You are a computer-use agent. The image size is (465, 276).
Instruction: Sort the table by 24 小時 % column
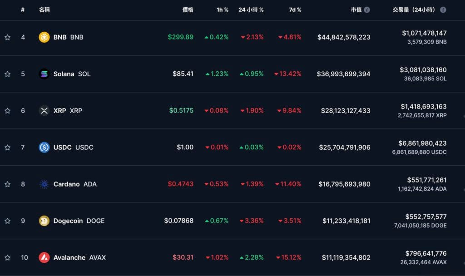tap(251, 10)
